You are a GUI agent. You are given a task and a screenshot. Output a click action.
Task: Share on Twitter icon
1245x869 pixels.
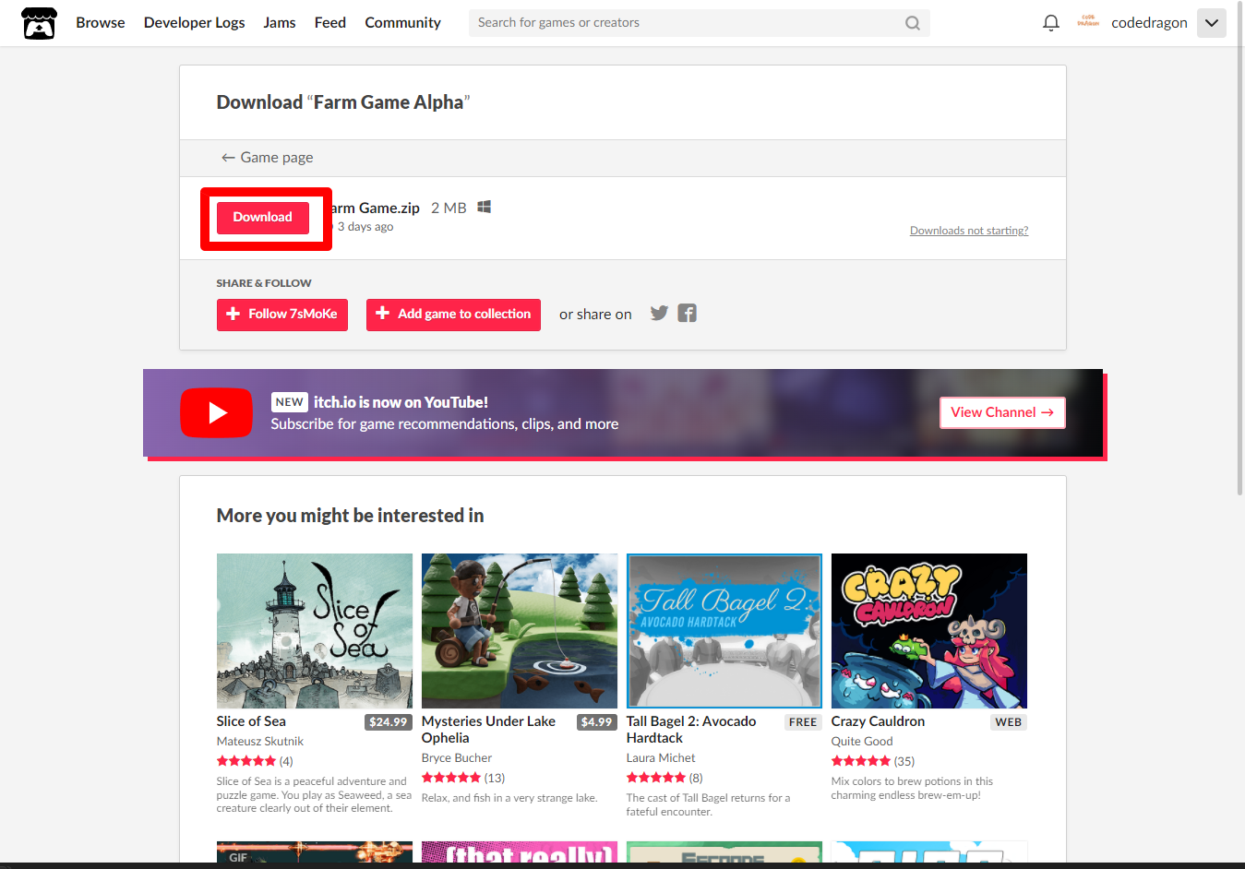click(x=659, y=314)
